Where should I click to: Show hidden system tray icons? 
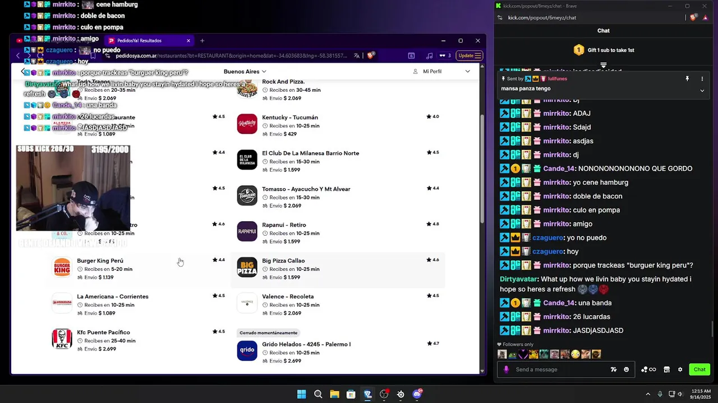pyautogui.click(x=648, y=394)
